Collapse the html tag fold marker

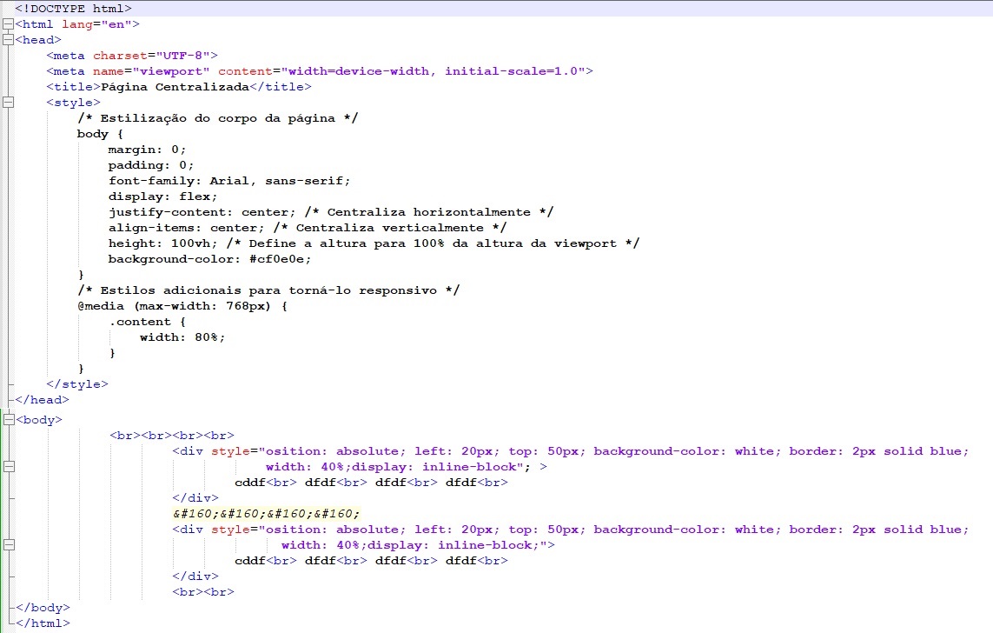coord(8,24)
